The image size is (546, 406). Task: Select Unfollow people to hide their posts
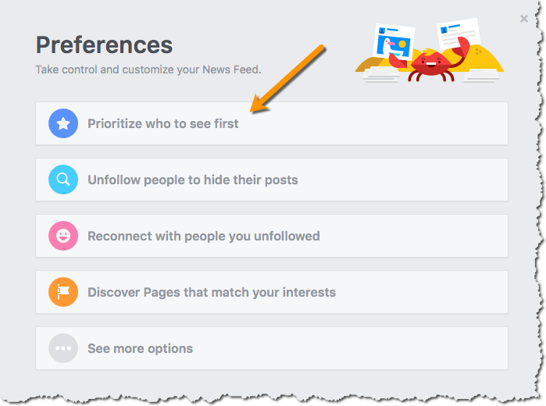pos(193,180)
